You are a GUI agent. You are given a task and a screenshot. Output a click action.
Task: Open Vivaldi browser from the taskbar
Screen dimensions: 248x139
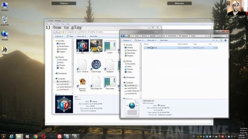59,136
